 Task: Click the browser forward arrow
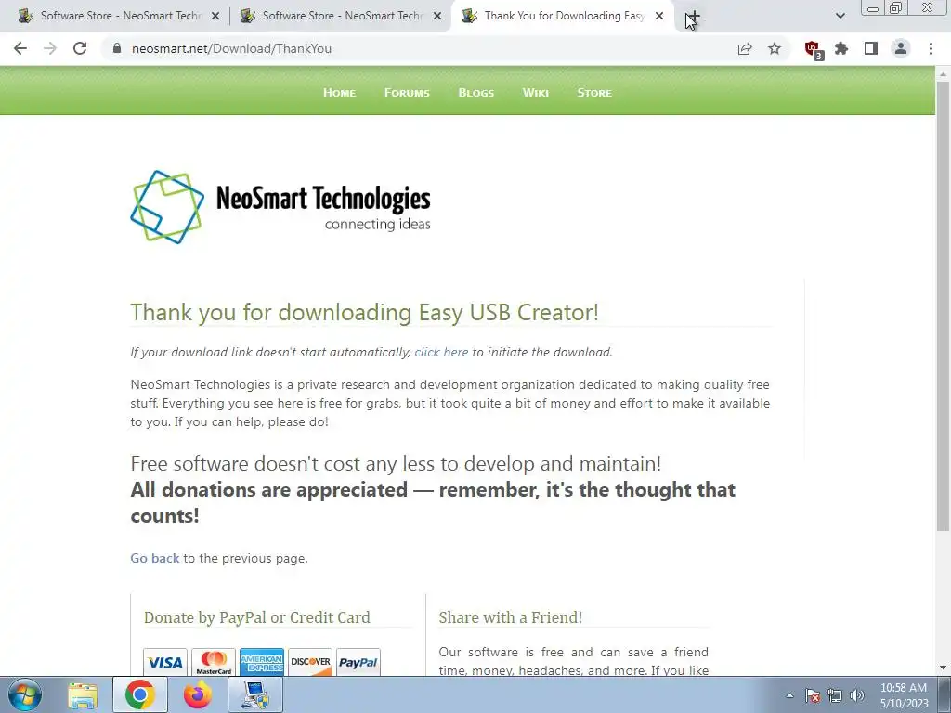coord(50,48)
